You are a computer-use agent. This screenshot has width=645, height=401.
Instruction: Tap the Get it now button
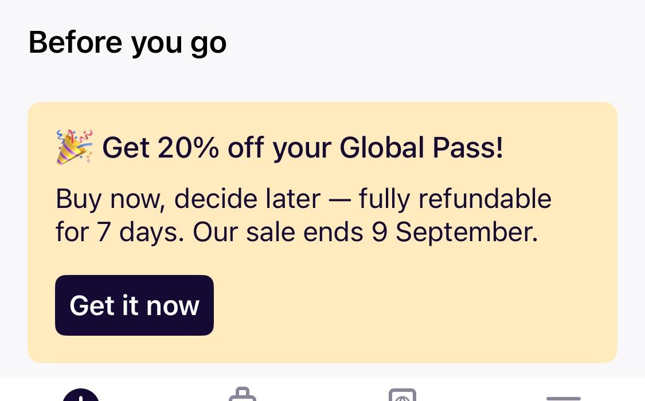(134, 305)
